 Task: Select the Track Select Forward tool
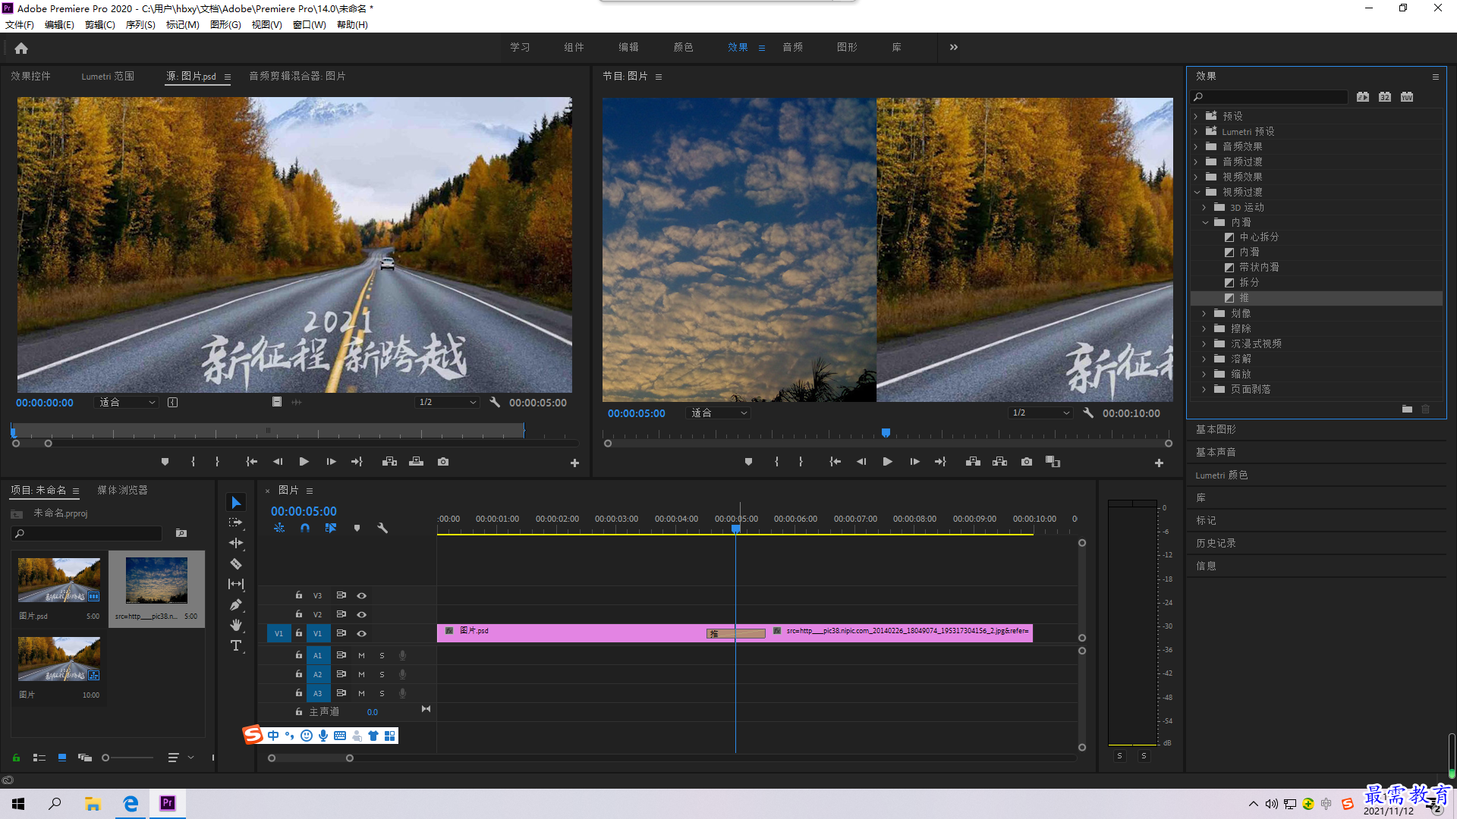coord(236,522)
